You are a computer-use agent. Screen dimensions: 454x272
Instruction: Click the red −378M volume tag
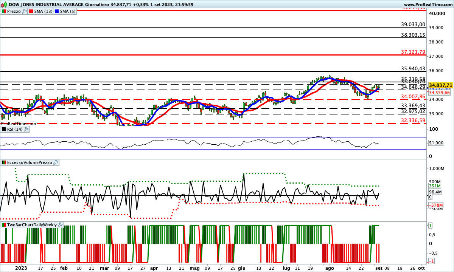pos(436,205)
